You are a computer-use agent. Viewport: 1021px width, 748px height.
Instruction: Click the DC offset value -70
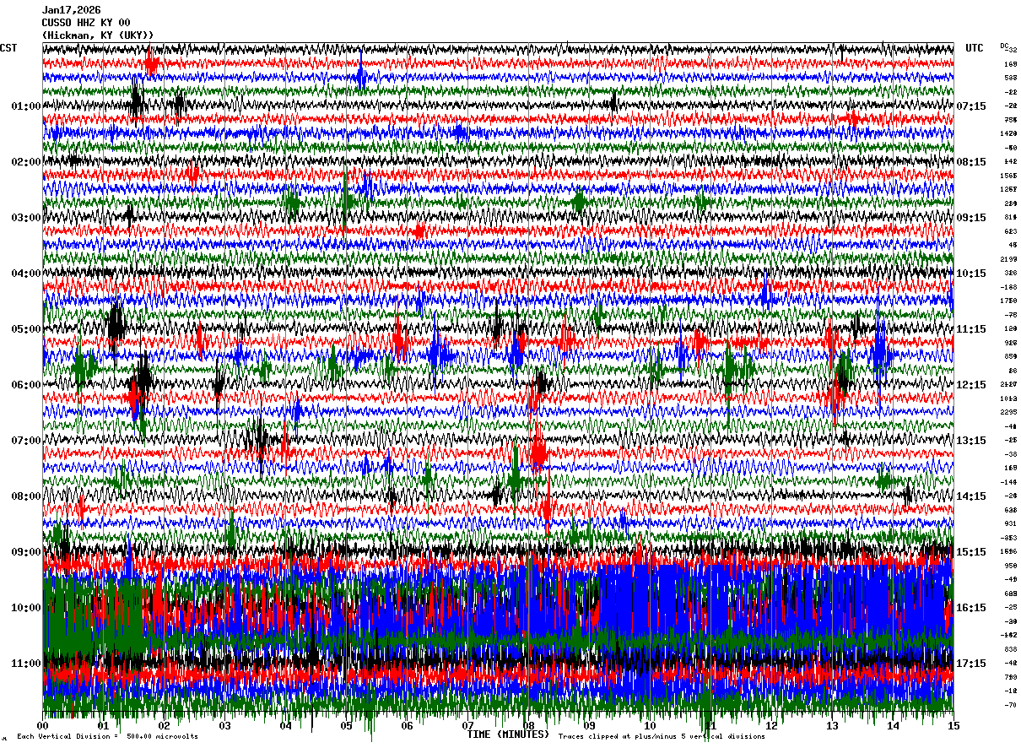[x=1011, y=705]
